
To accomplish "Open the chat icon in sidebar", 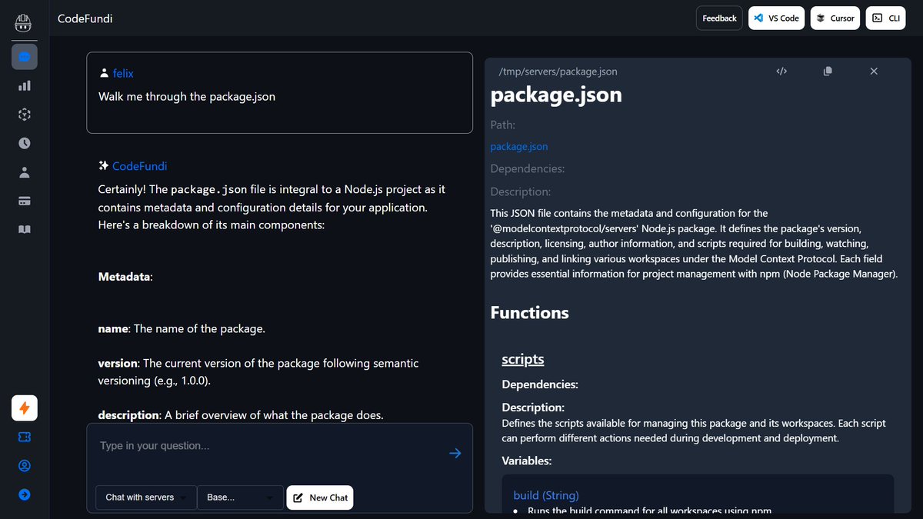I will point(25,56).
